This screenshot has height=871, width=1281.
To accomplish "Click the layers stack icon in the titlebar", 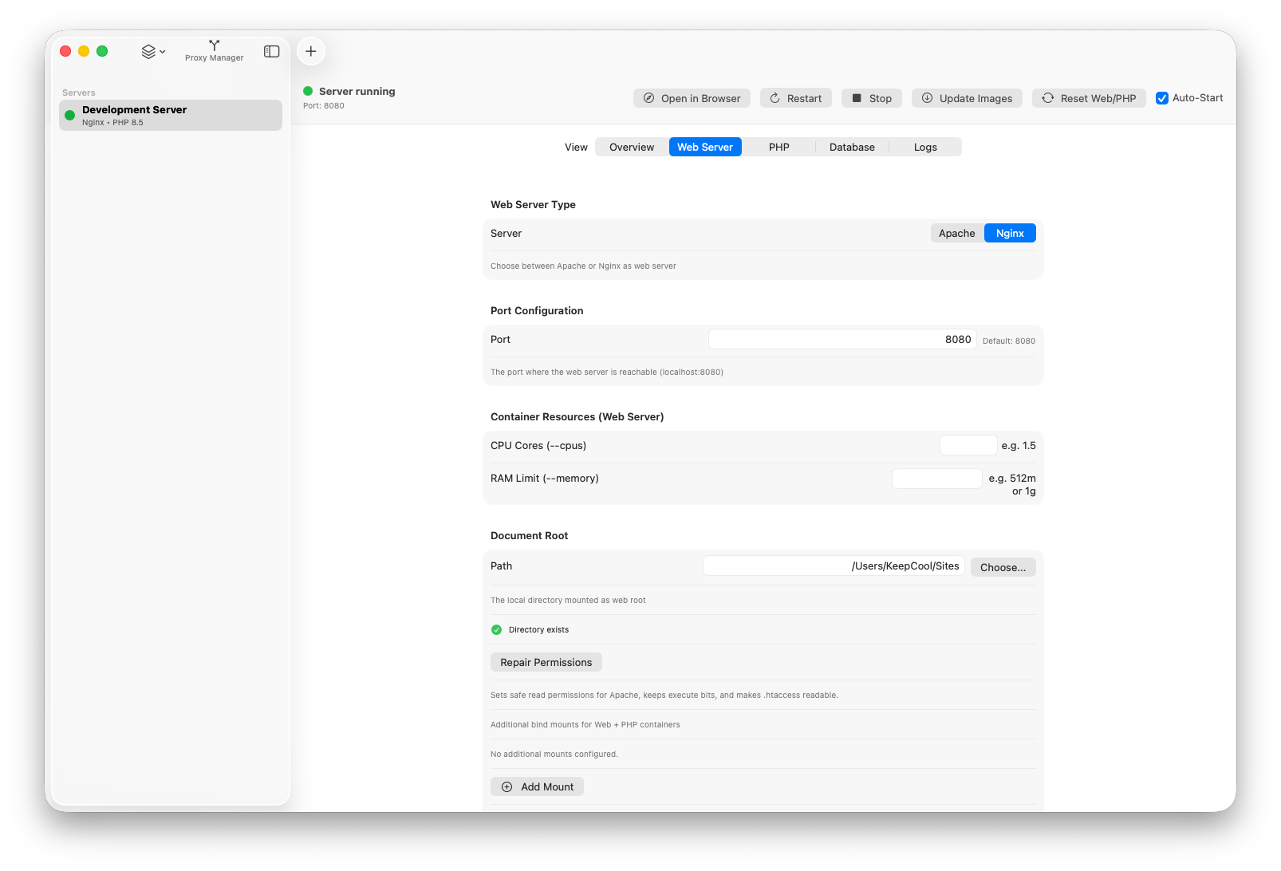I will click(148, 50).
